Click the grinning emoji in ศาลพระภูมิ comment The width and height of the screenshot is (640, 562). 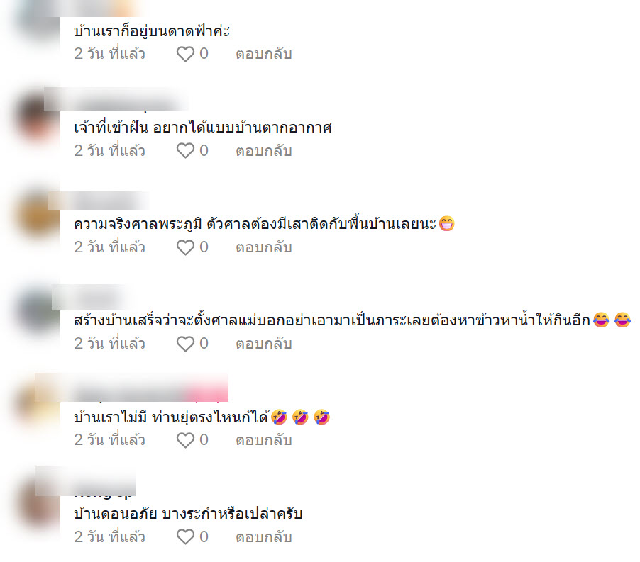pos(447,223)
